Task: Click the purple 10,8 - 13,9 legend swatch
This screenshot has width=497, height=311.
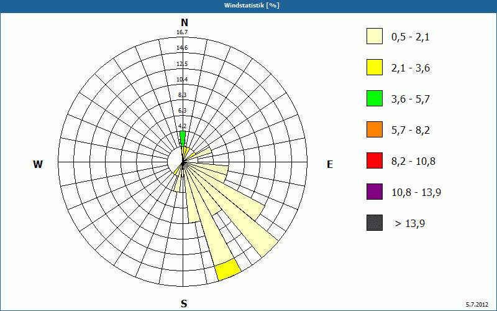Action: pyautogui.click(x=375, y=192)
